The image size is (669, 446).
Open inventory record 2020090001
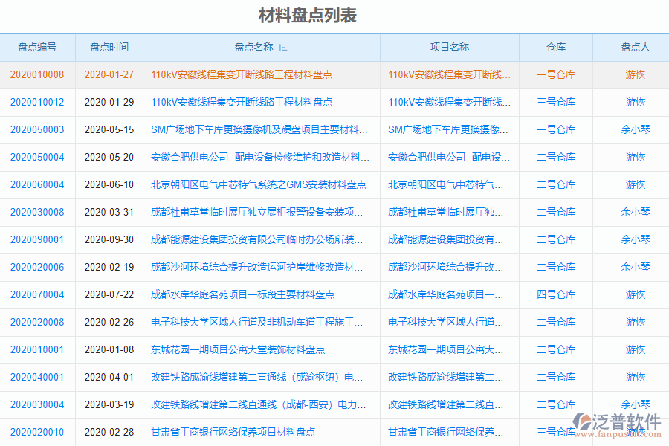click(39, 239)
